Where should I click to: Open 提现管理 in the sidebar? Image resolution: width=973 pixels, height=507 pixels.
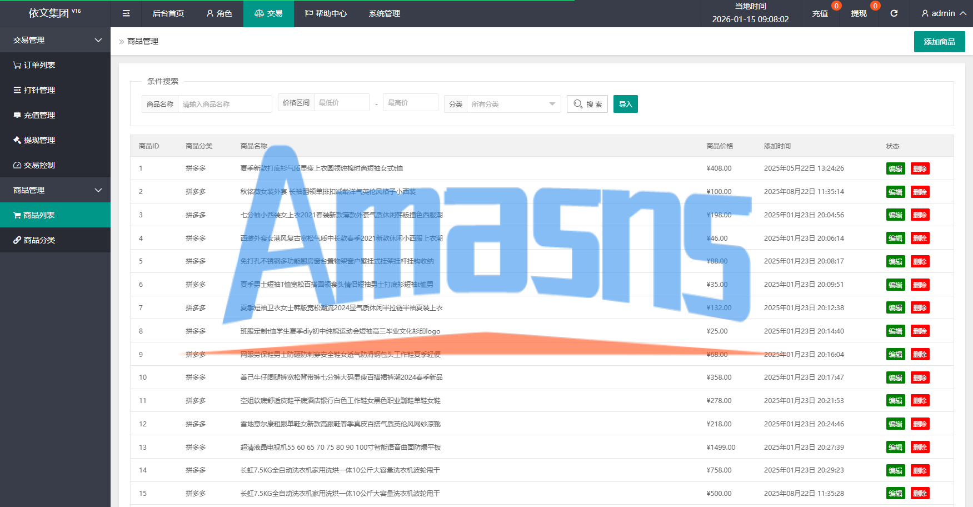[x=55, y=140]
